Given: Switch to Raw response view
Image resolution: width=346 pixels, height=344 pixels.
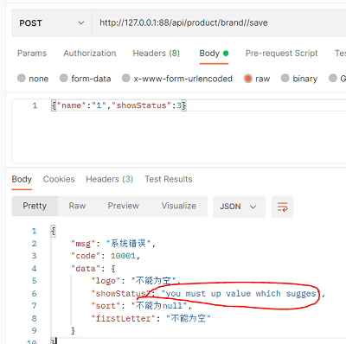Looking at the screenshot, I should coord(77,206).
